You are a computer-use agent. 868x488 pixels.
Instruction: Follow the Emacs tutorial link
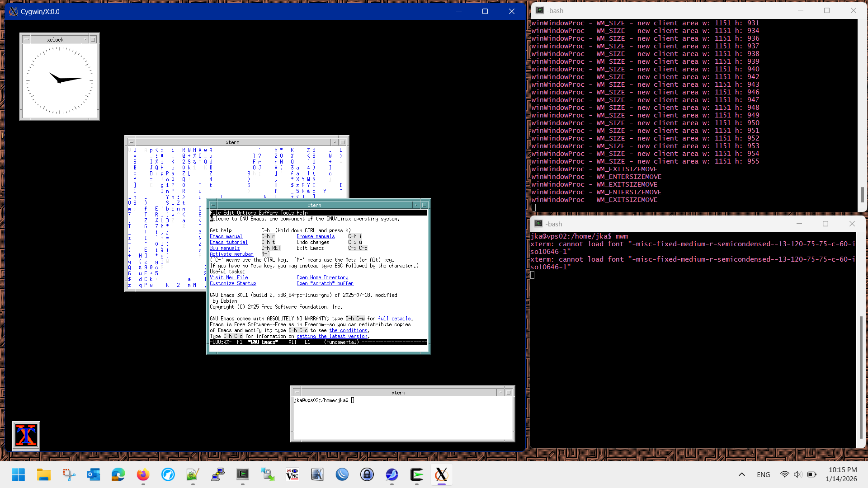(x=228, y=243)
